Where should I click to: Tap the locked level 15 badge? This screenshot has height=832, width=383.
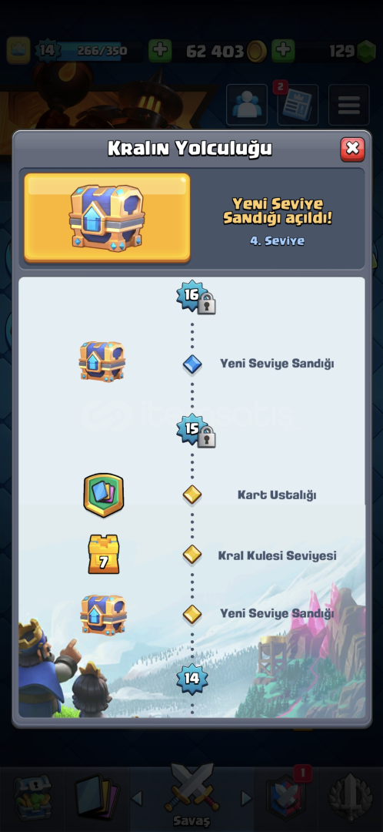tap(195, 431)
